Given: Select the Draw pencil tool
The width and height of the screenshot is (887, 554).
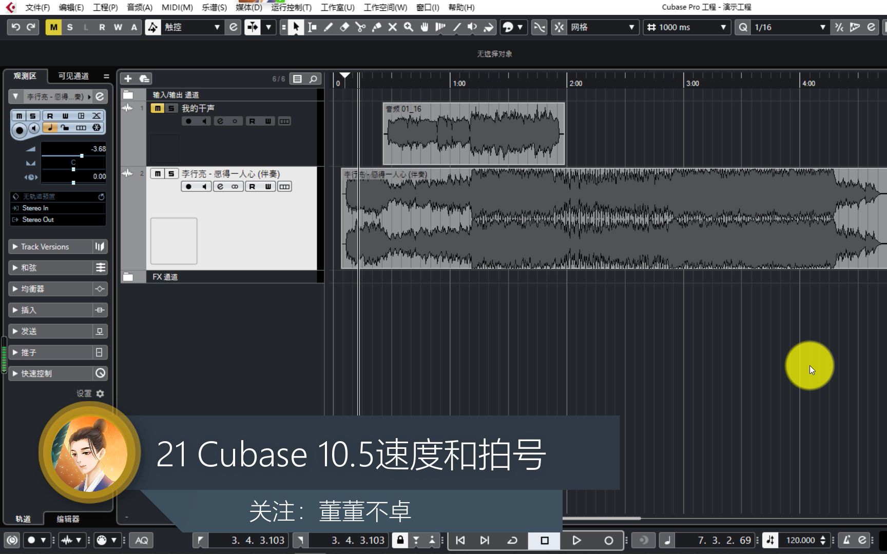Looking at the screenshot, I should (x=328, y=27).
